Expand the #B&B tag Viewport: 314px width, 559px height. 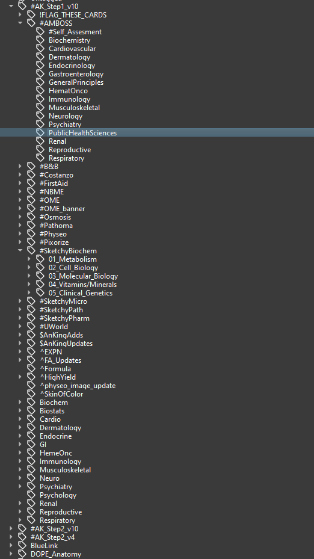coord(20,167)
